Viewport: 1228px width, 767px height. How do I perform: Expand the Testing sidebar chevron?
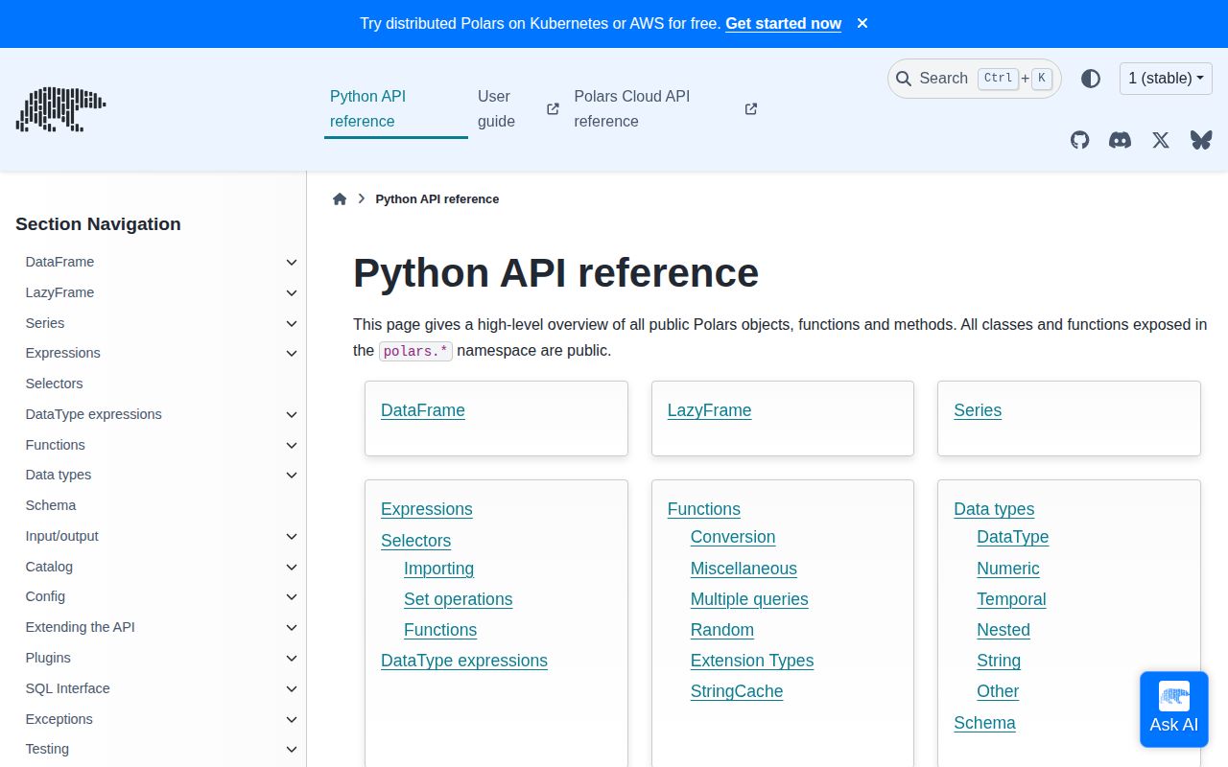292,749
